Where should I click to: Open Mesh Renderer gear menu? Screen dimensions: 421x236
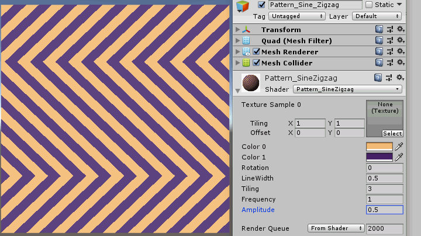click(401, 51)
